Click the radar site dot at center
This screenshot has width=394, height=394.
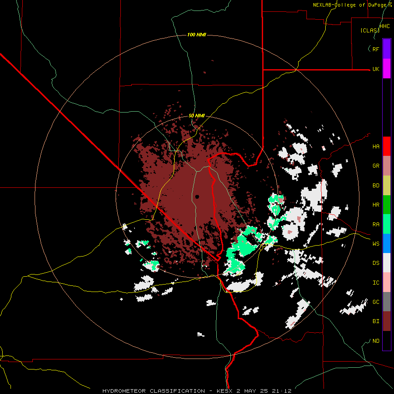197,197
